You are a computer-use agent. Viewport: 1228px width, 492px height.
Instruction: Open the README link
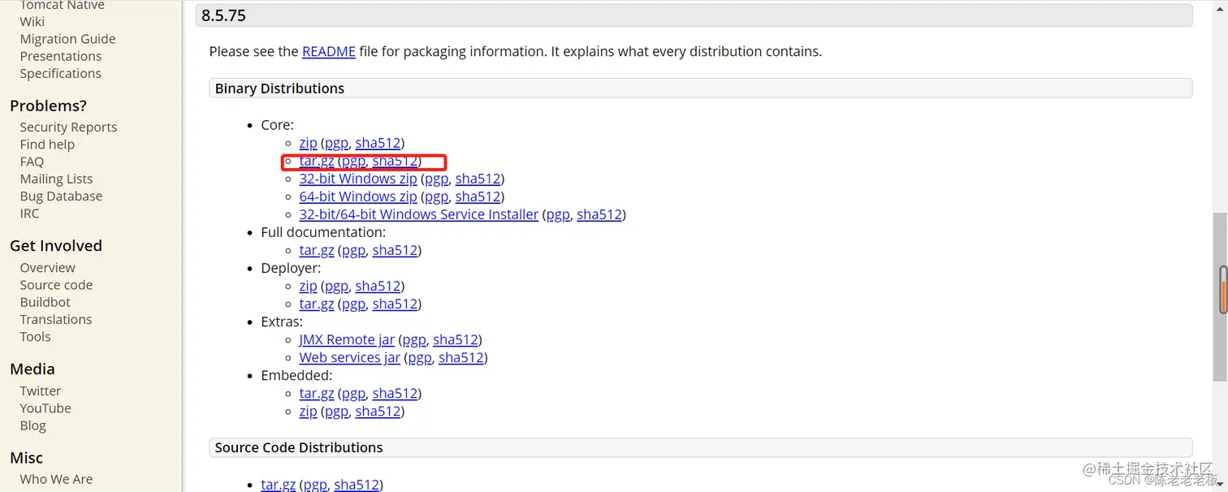(x=329, y=51)
